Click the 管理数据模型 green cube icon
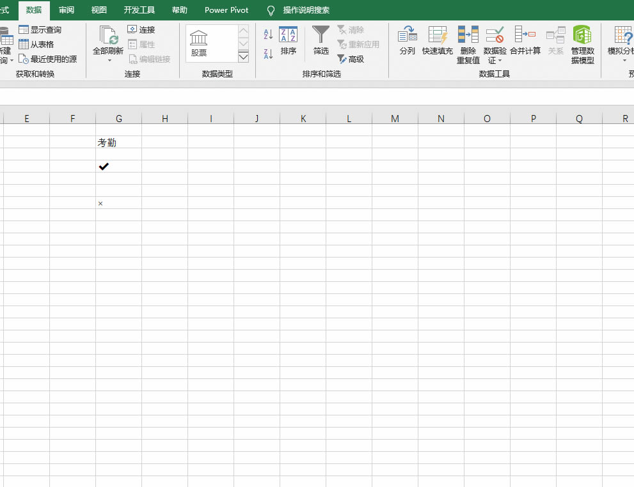The width and height of the screenshot is (634, 487). coord(582,35)
